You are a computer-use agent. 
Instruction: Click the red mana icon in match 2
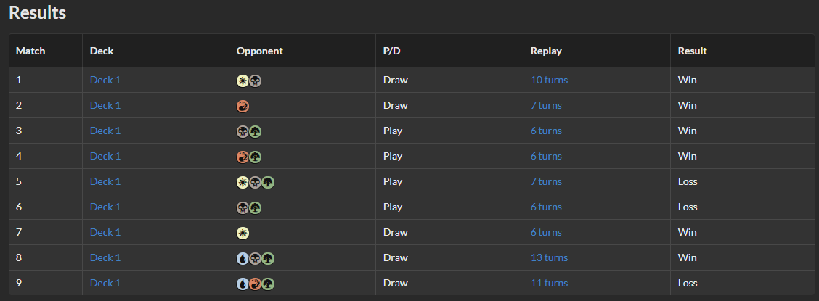coord(243,107)
